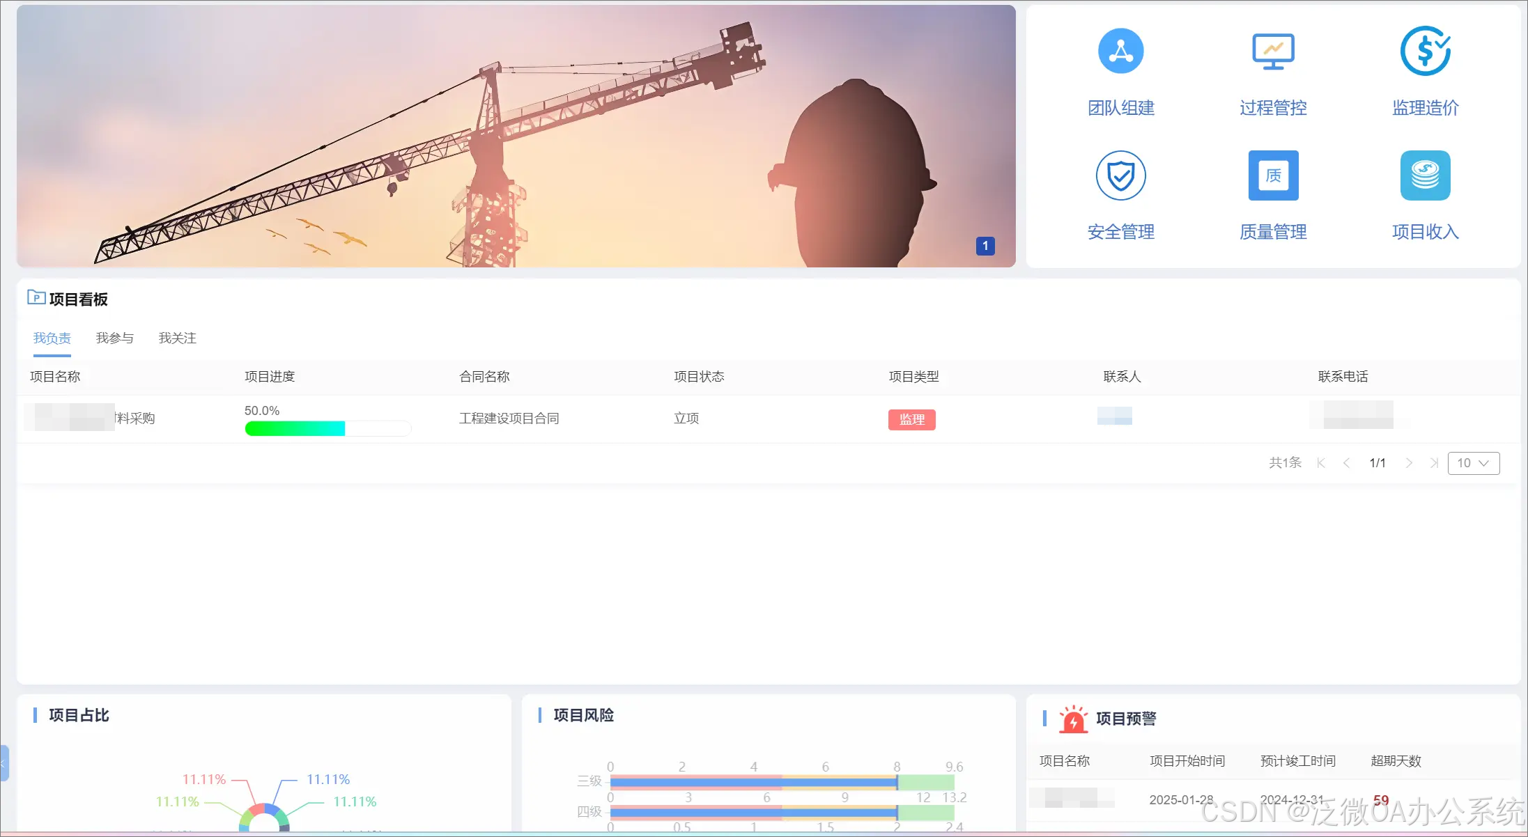Open the 项目收入 project income icon
This screenshot has height=837, width=1528.
1425,175
